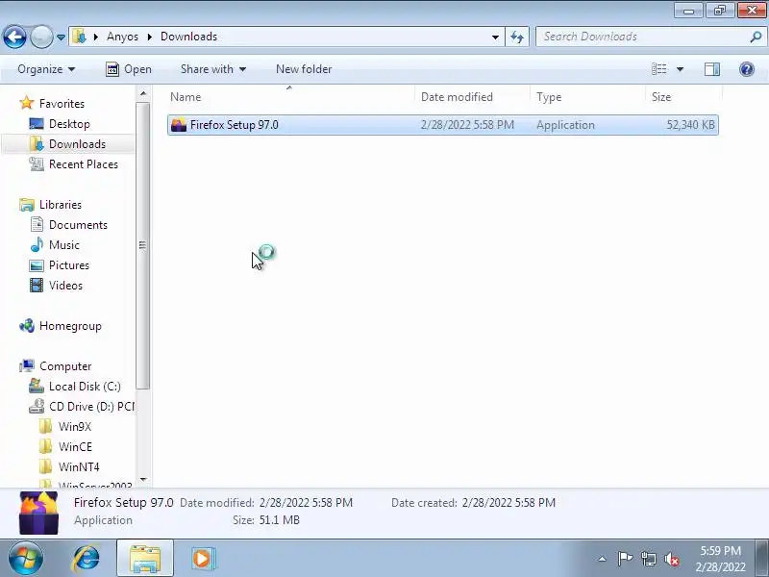769x577 pixels.
Task: Click the Firefox Setup installer icon in list
Action: [x=179, y=125]
